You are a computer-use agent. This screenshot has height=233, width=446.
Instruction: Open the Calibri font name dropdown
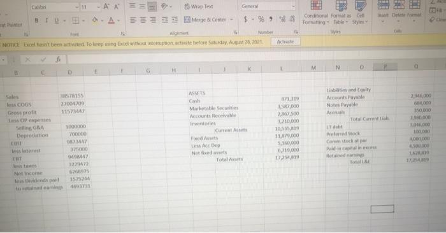(77, 7)
